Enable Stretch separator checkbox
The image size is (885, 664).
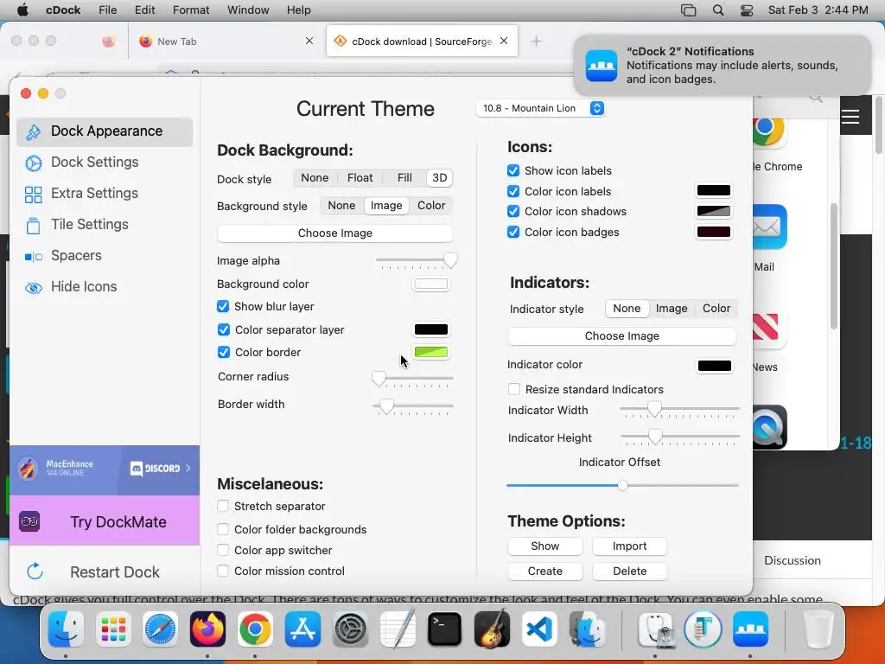coord(223,506)
